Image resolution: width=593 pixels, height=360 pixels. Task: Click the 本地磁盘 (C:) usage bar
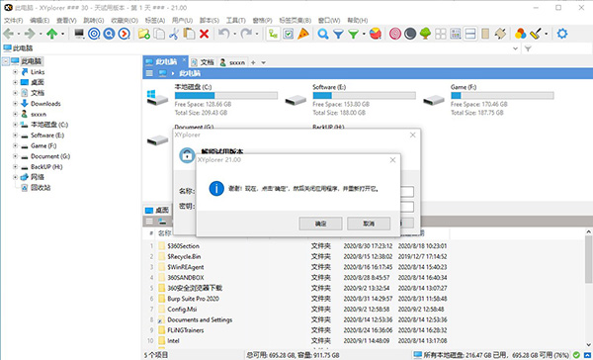click(x=226, y=95)
